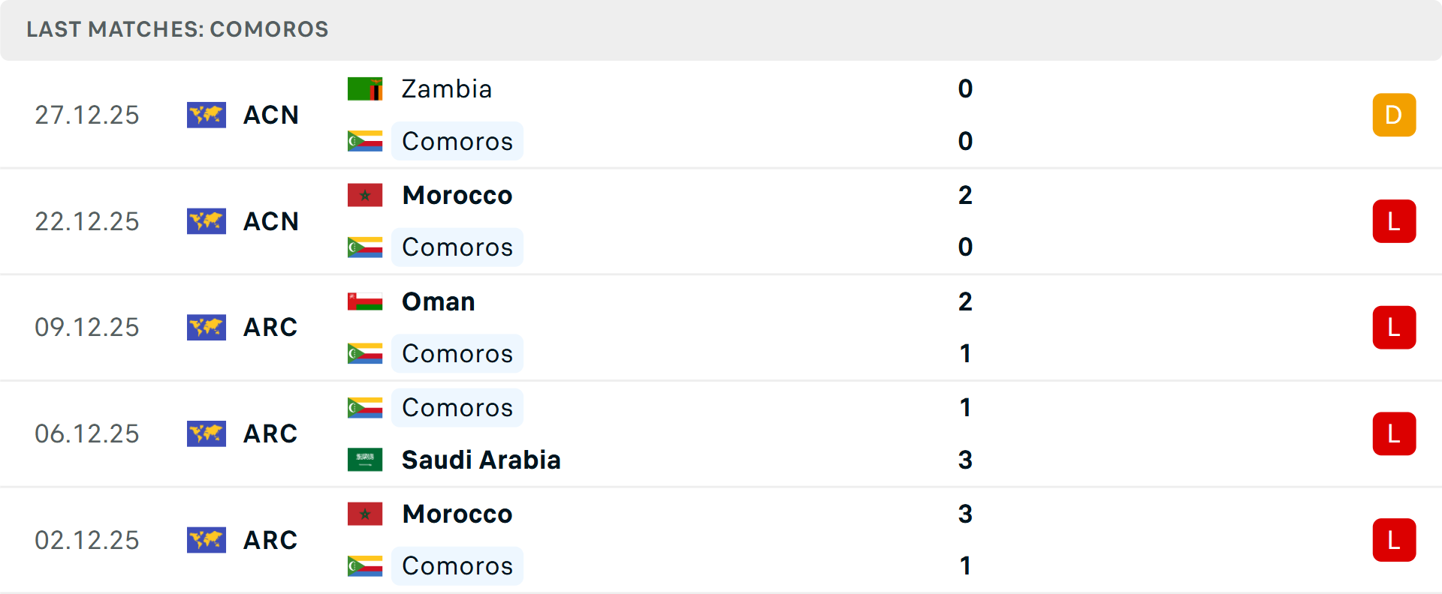Click the Morocco flag in 02.12.25 match
This screenshot has width=1442, height=594.
click(x=365, y=514)
